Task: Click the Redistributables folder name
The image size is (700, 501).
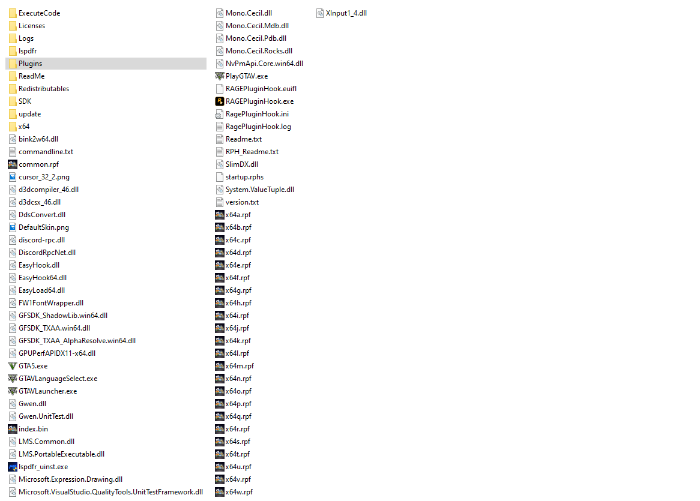Action: [44, 88]
